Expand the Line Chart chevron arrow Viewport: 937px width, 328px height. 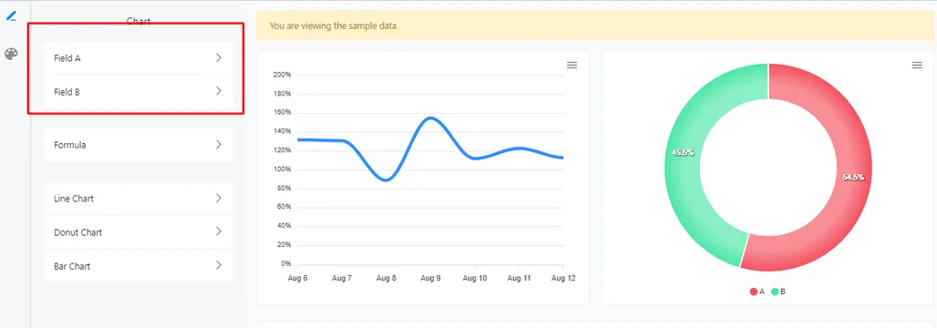click(219, 199)
